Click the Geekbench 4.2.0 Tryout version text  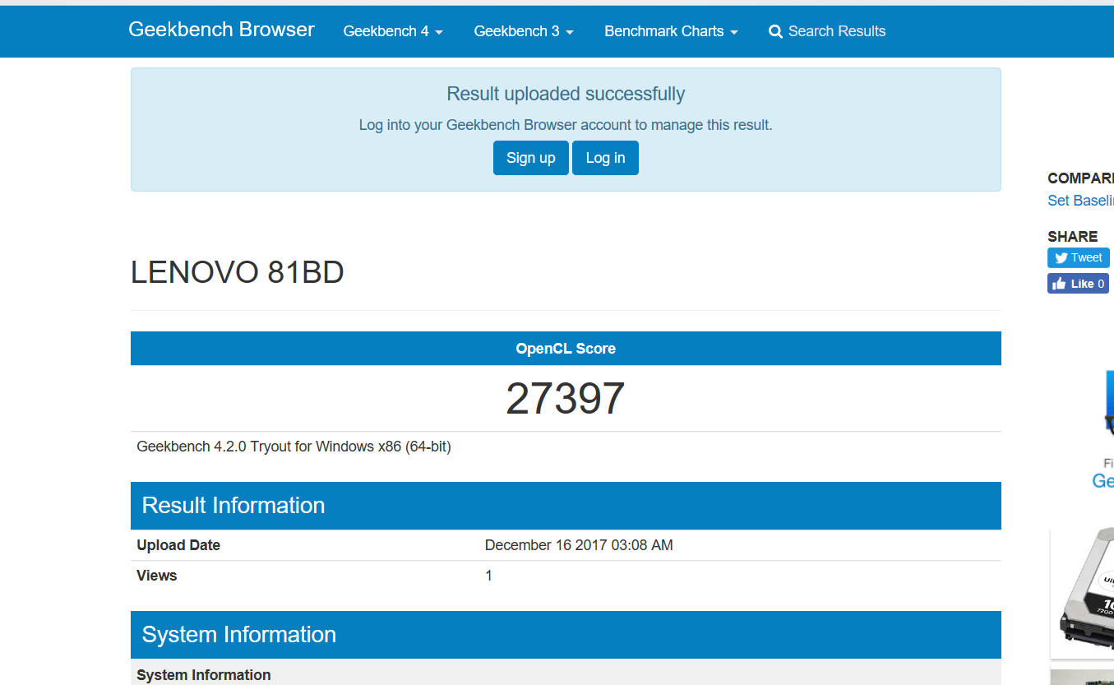[294, 447]
